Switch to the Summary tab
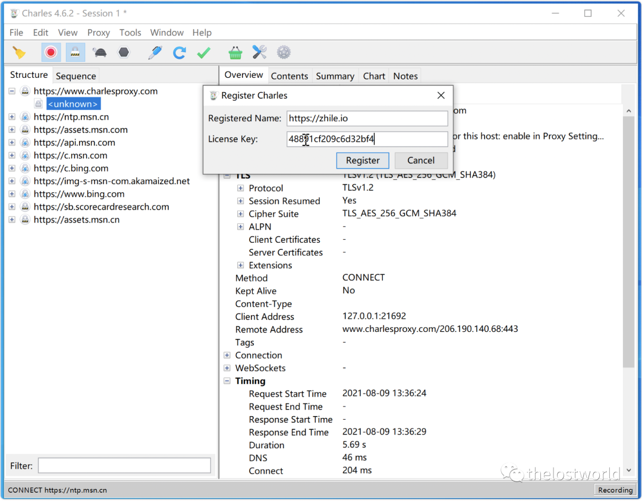 tap(335, 76)
